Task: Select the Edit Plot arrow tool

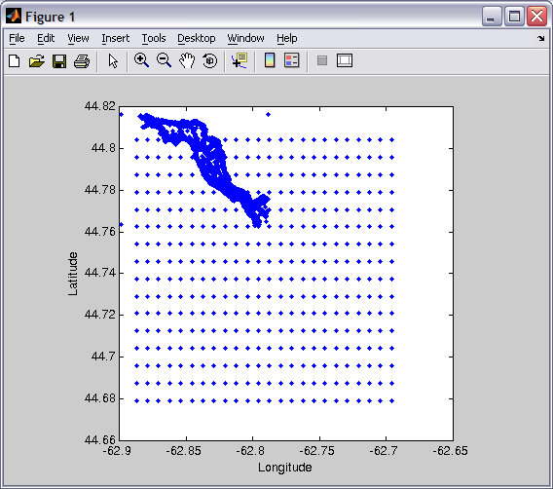Action: tap(113, 61)
